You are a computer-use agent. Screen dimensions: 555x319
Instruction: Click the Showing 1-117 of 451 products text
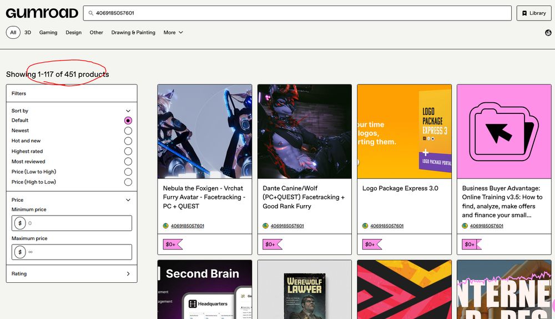coord(57,74)
